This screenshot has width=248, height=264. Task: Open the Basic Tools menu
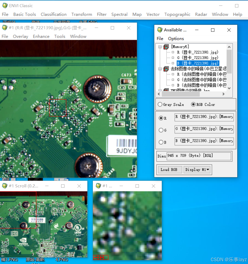(x=25, y=15)
